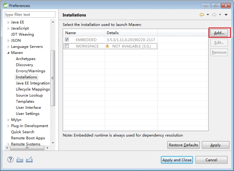Expand the JavaScript tree node
The image size is (234, 171).
click(8, 28)
